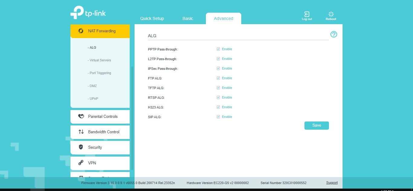Uncheck the FTP ALG Enable checkbox
Viewport: 413px width, 191px height.
click(x=218, y=78)
